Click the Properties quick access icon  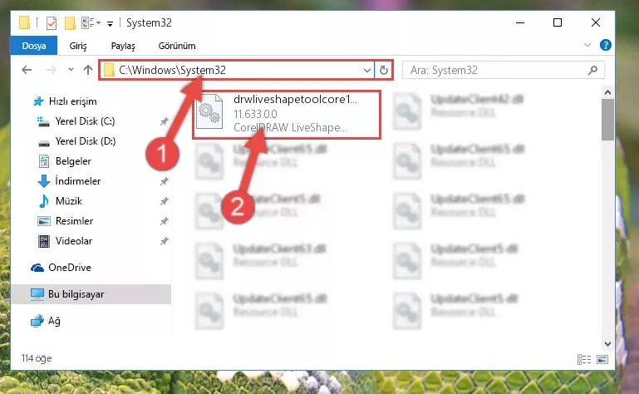pos(52,22)
